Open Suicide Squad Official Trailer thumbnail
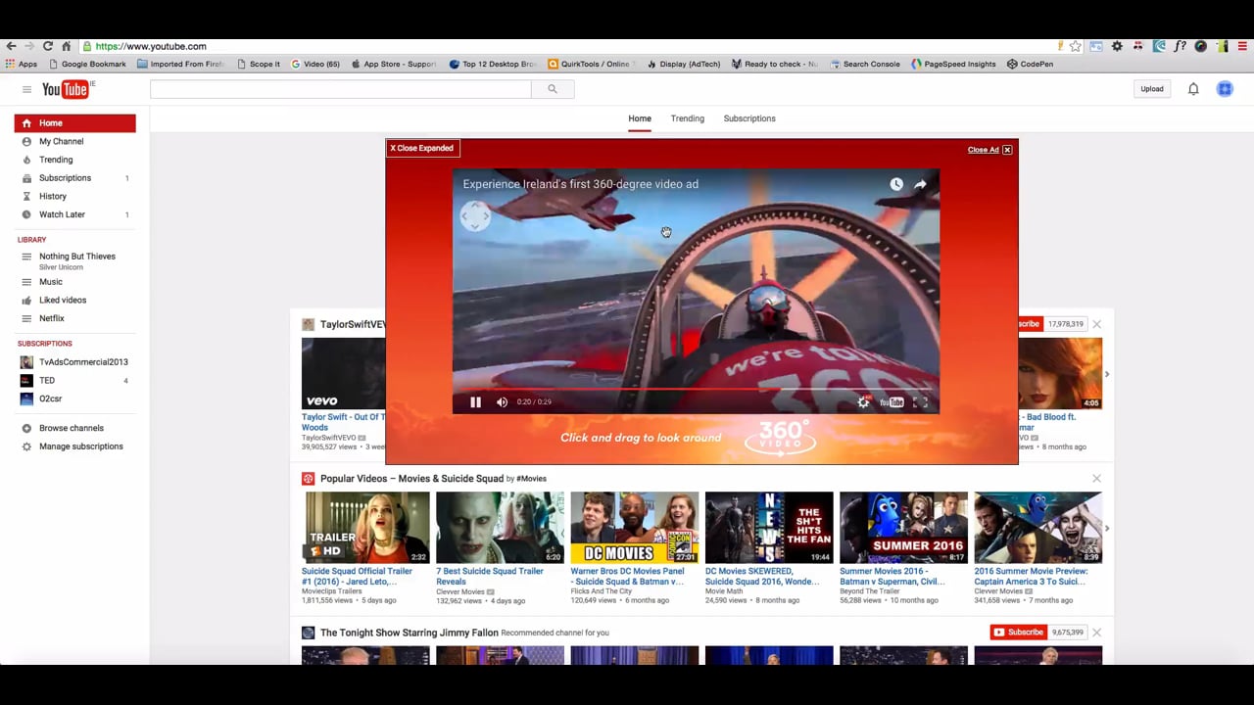 tap(365, 528)
